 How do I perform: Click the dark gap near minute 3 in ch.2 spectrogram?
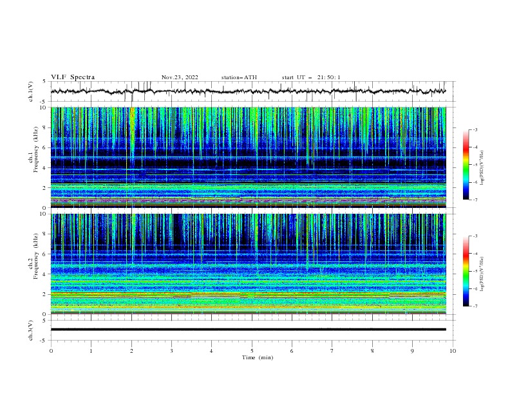pos(177,232)
